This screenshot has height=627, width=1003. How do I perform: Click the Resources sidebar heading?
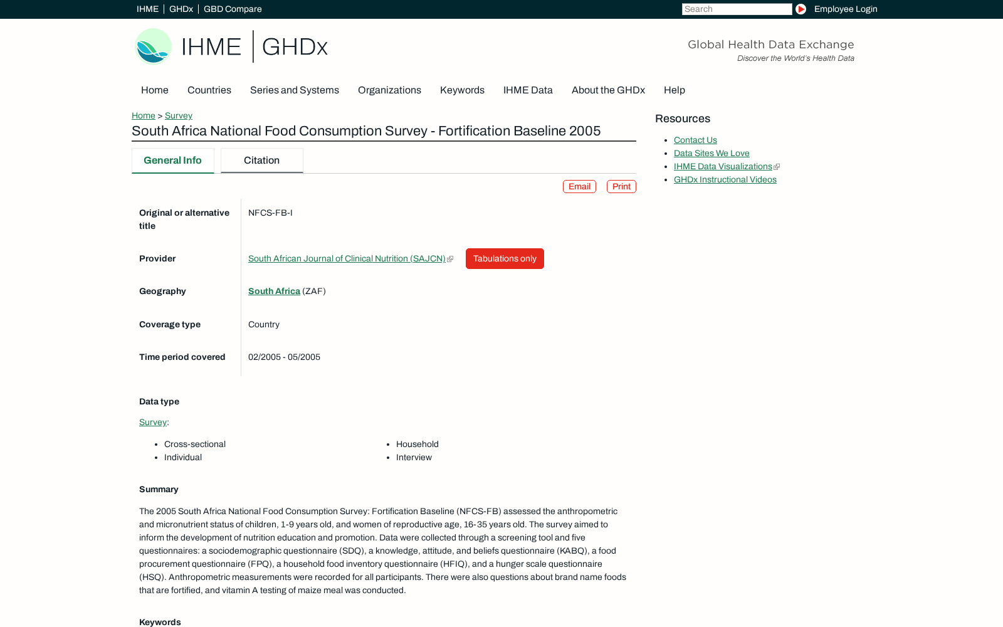tap(683, 119)
